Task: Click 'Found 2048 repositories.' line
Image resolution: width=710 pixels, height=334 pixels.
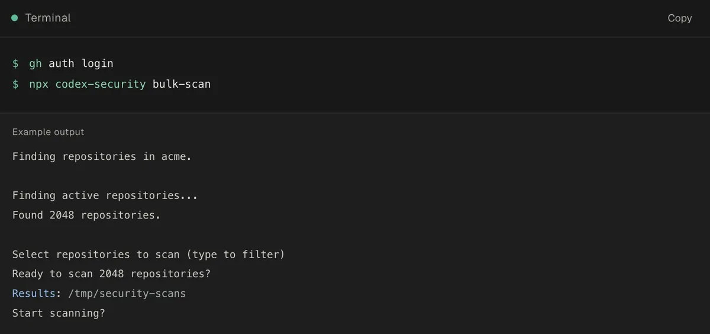Action: (86, 215)
